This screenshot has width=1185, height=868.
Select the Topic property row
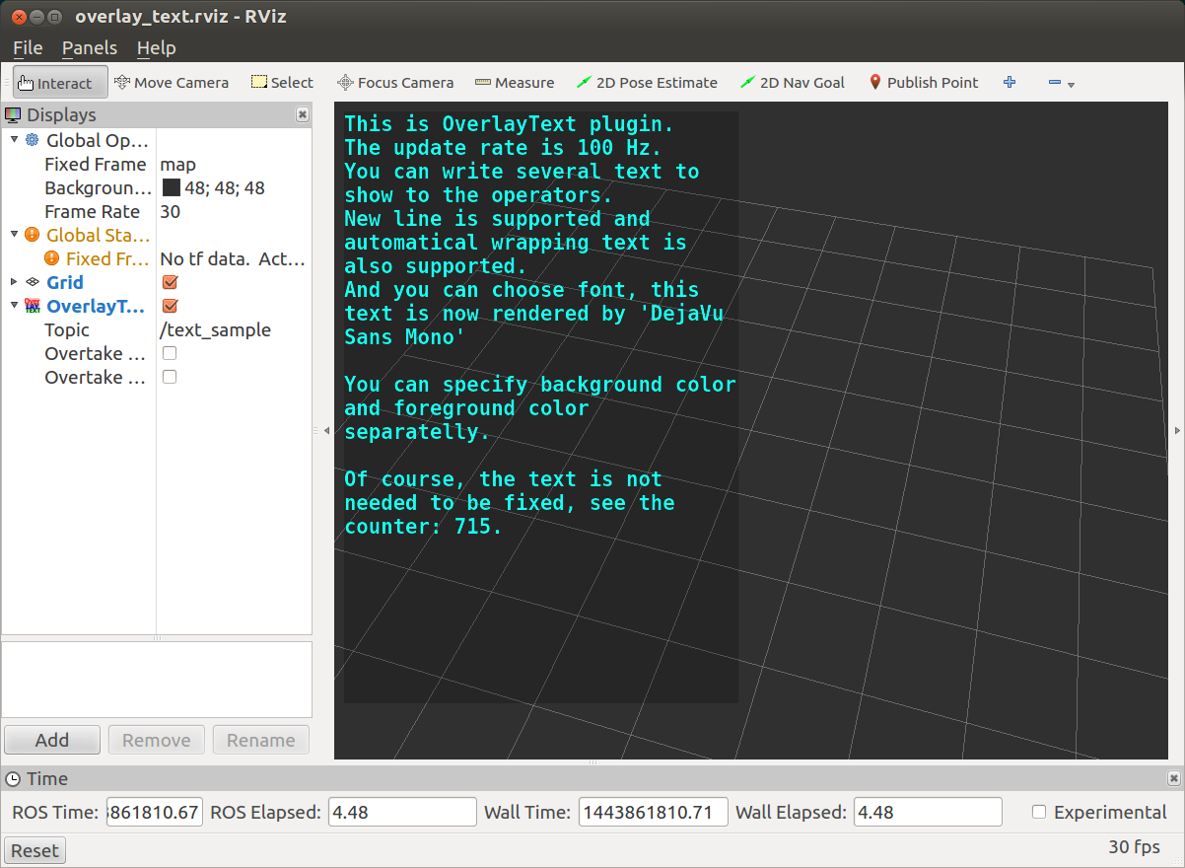tap(157, 329)
